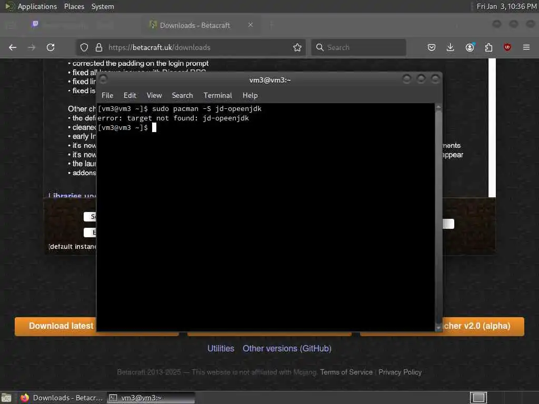Open the Utilities link

coord(221,348)
